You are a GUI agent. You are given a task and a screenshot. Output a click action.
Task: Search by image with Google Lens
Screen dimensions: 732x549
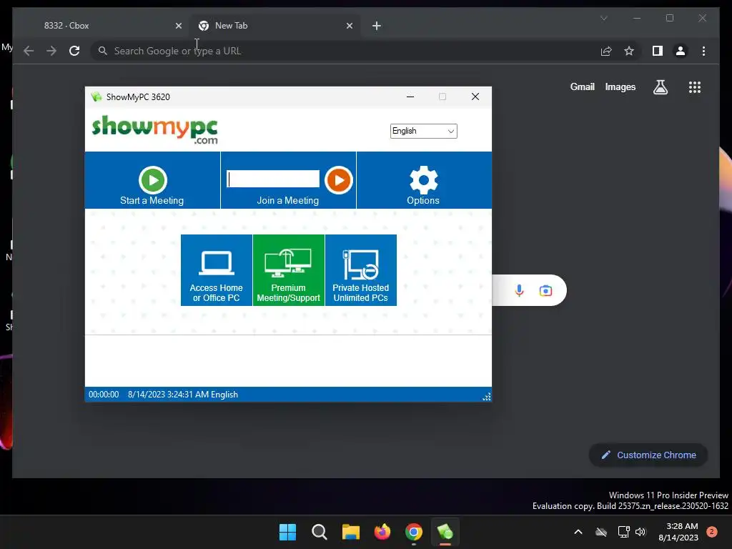pos(545,291)
